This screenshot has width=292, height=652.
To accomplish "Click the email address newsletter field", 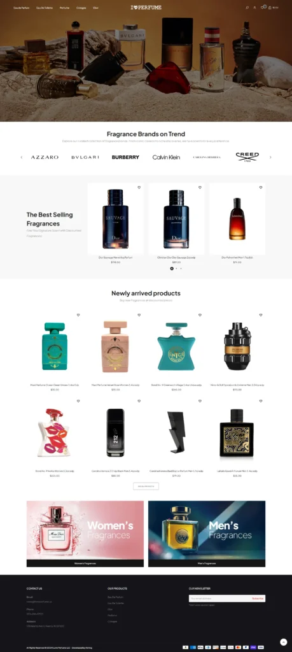I will 219,599.
